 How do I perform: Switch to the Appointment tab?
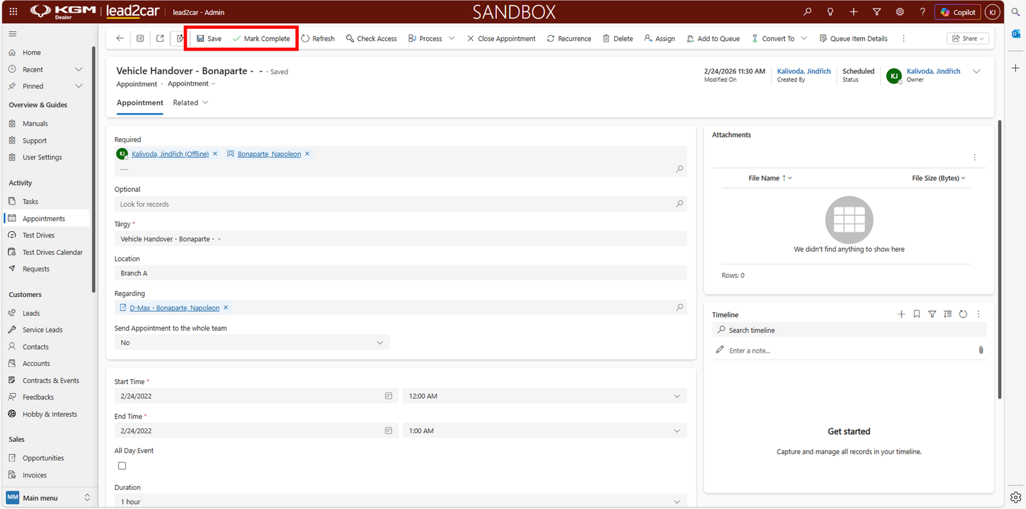(140, 103)
